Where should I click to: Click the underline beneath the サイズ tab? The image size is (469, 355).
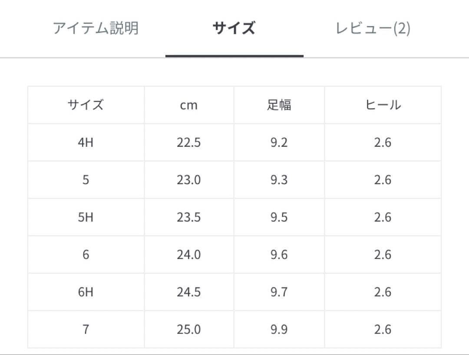(x=234, y=55)
